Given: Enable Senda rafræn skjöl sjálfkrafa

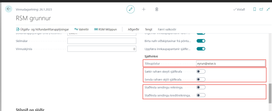Looking at the screenshot, I should point(201,79).
